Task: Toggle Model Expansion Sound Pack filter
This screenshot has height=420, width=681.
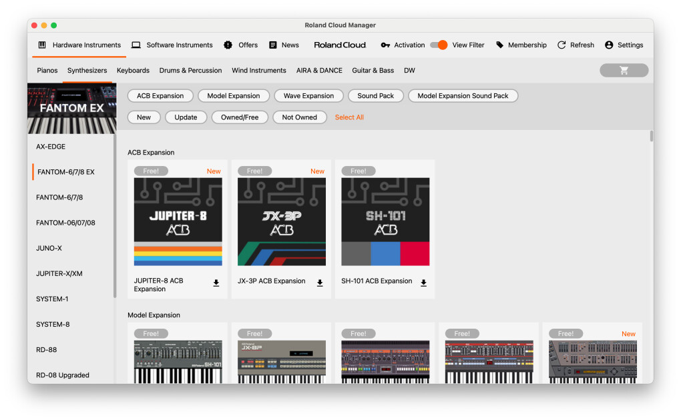Action: click(x=463, y=96)
